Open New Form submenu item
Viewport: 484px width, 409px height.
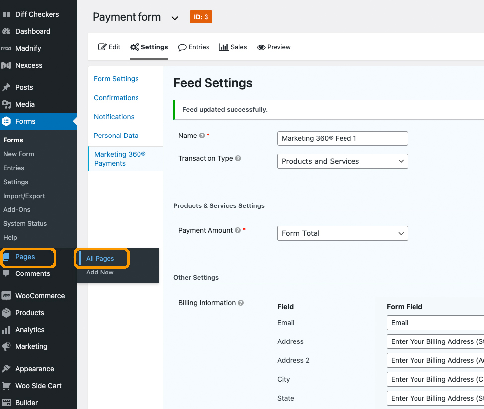[19, 154]
